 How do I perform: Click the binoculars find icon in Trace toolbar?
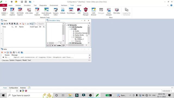[17, 24]
